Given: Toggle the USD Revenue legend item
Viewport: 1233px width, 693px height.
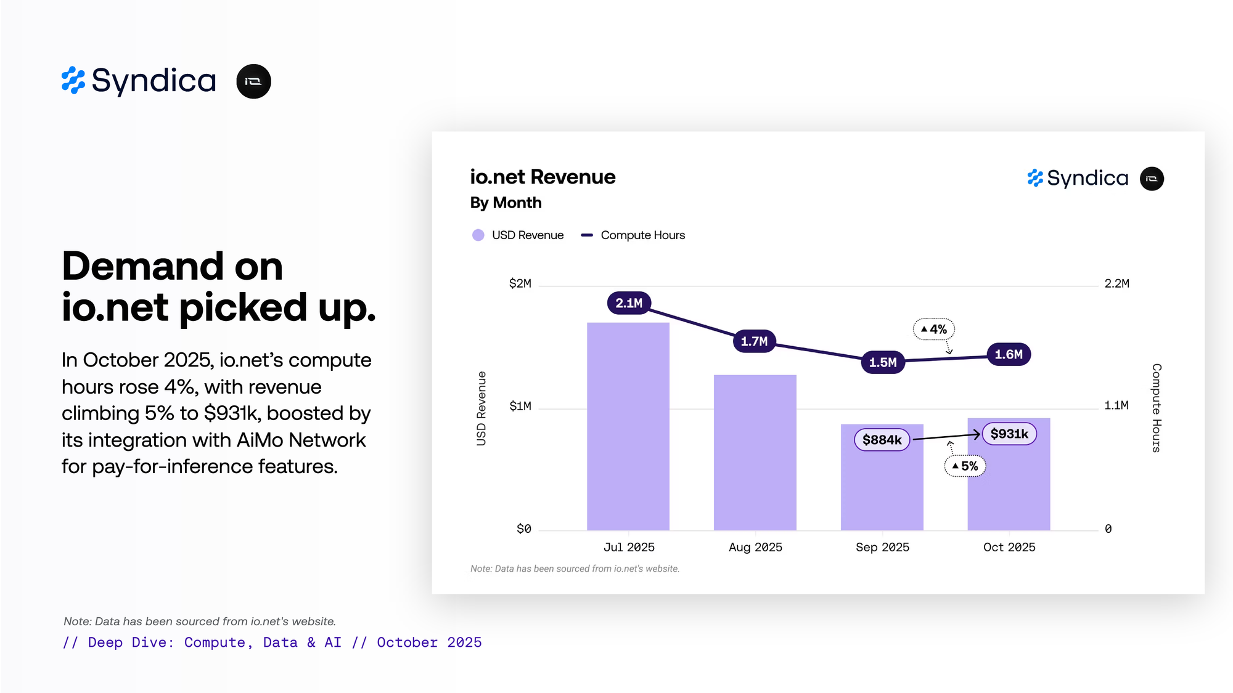Looking at the screenshot, I should [x=527, y=235].
